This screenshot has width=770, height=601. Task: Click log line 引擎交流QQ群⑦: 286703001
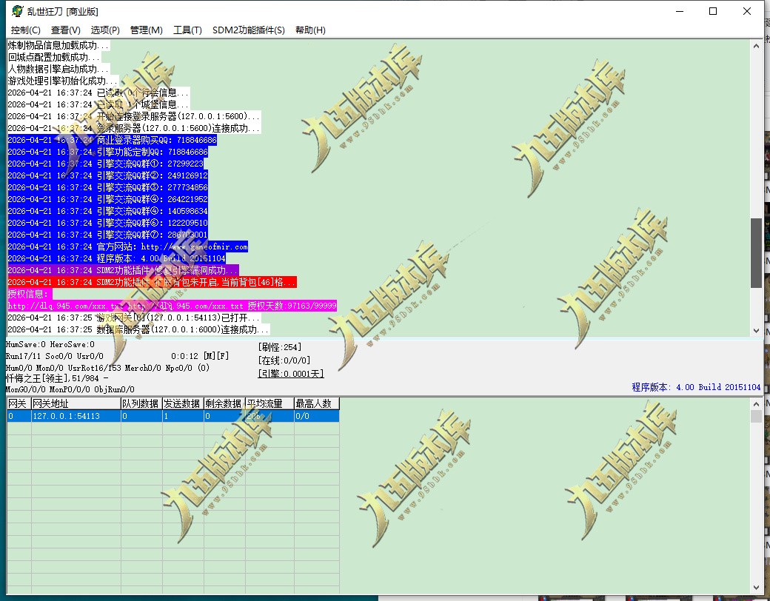point(107,235)
